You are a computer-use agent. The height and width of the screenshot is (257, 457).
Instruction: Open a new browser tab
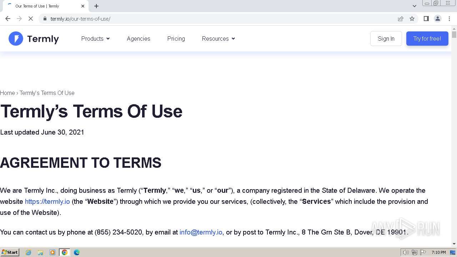(96, 6)
